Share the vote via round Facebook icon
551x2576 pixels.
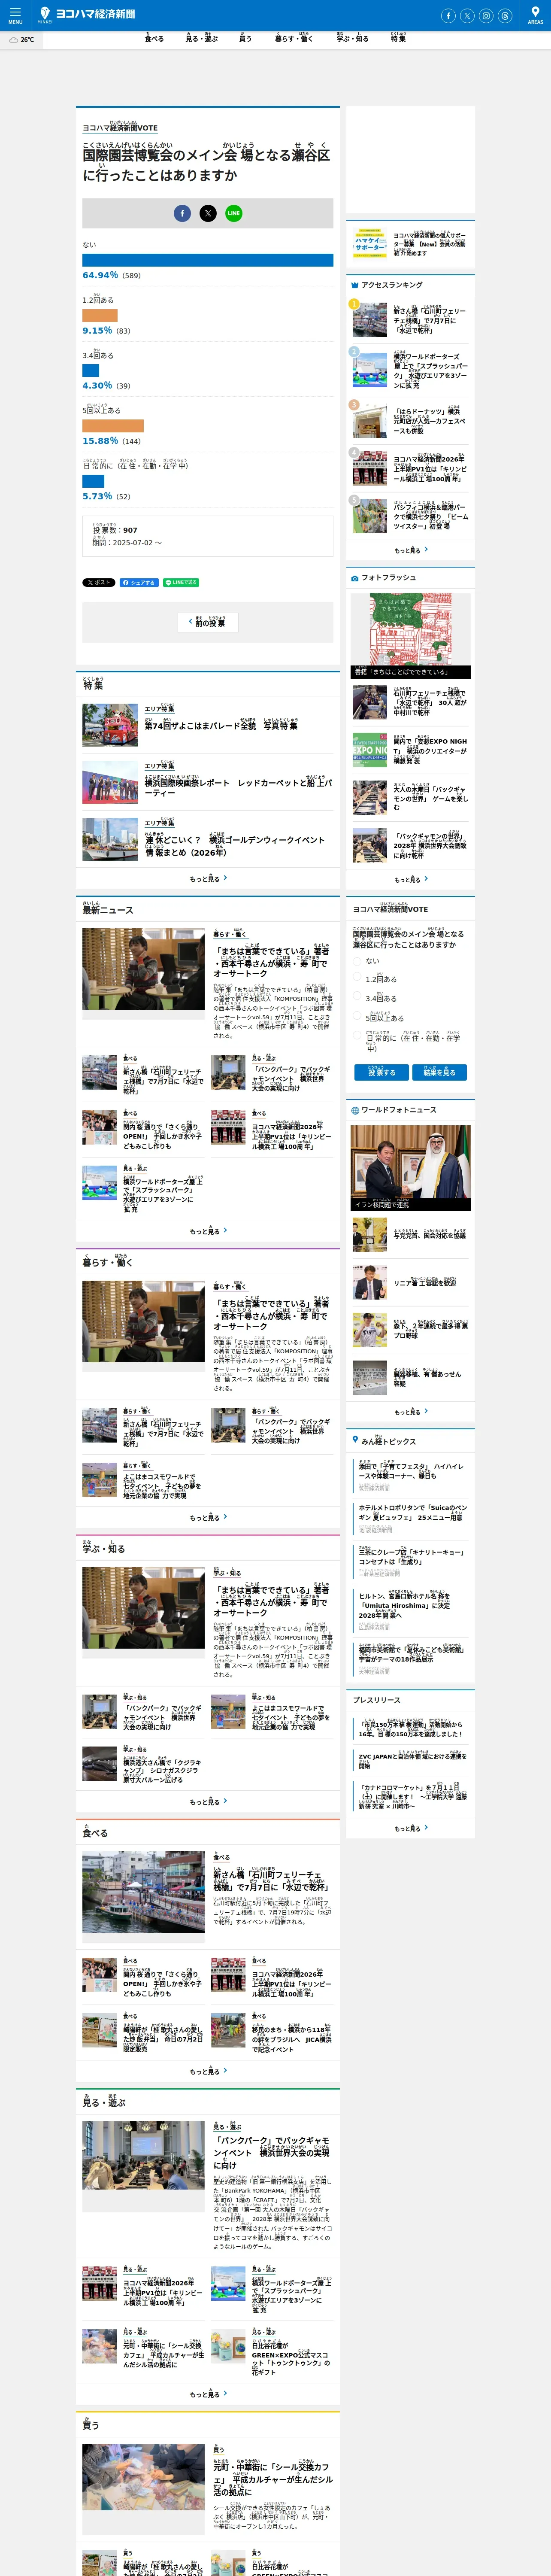182,213
